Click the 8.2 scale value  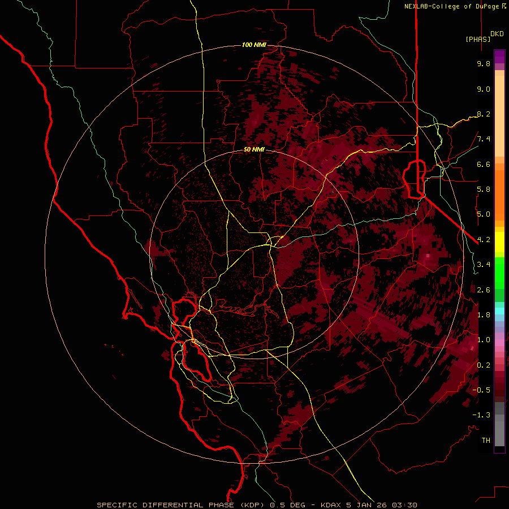[484, 114]
